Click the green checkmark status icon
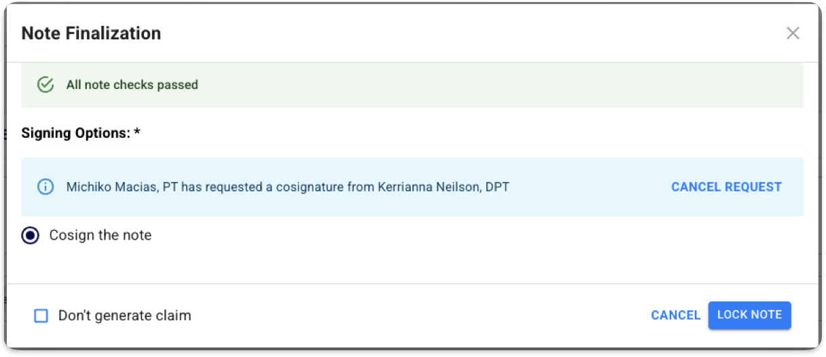Screen dimensions: 826x357 46,85
